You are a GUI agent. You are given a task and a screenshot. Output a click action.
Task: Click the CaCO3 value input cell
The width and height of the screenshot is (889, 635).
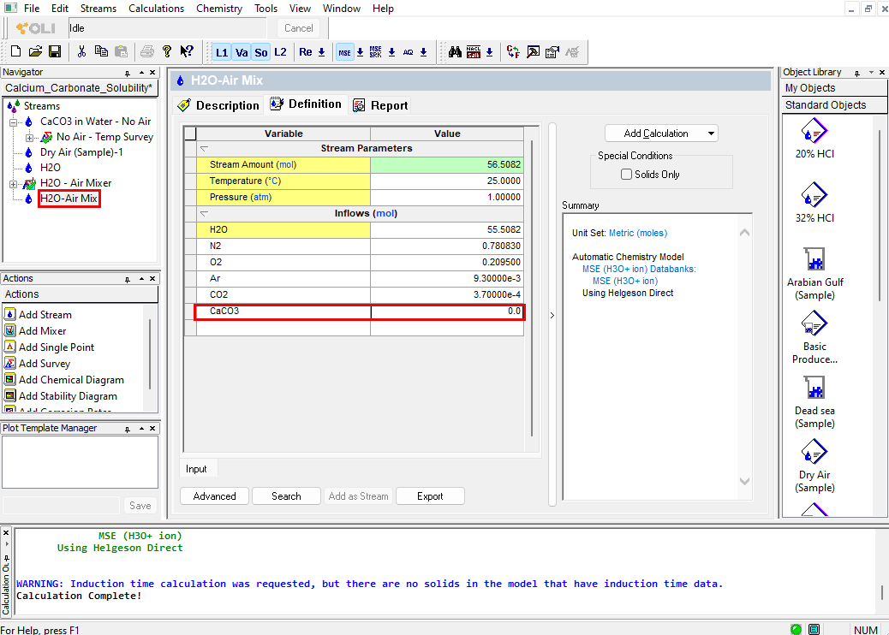tap(447, 311)
